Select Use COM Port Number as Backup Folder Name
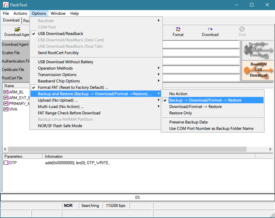Viewport: 275px width, 218px height. tap(213, 128)
